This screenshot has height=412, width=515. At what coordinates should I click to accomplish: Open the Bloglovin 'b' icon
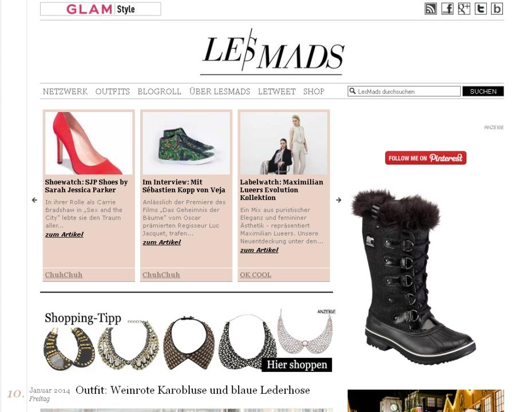pyautogui.click(x=497, y=9)
